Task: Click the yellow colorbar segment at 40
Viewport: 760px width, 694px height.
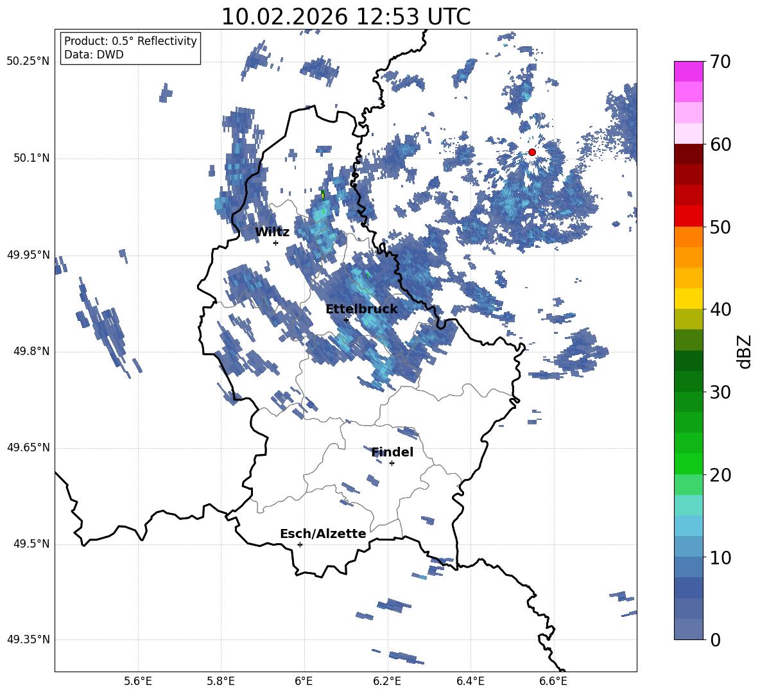Action: (688, 299)
